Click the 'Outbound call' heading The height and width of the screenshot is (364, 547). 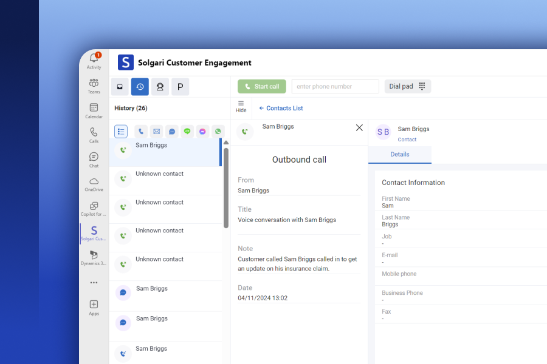click(299, 160)
